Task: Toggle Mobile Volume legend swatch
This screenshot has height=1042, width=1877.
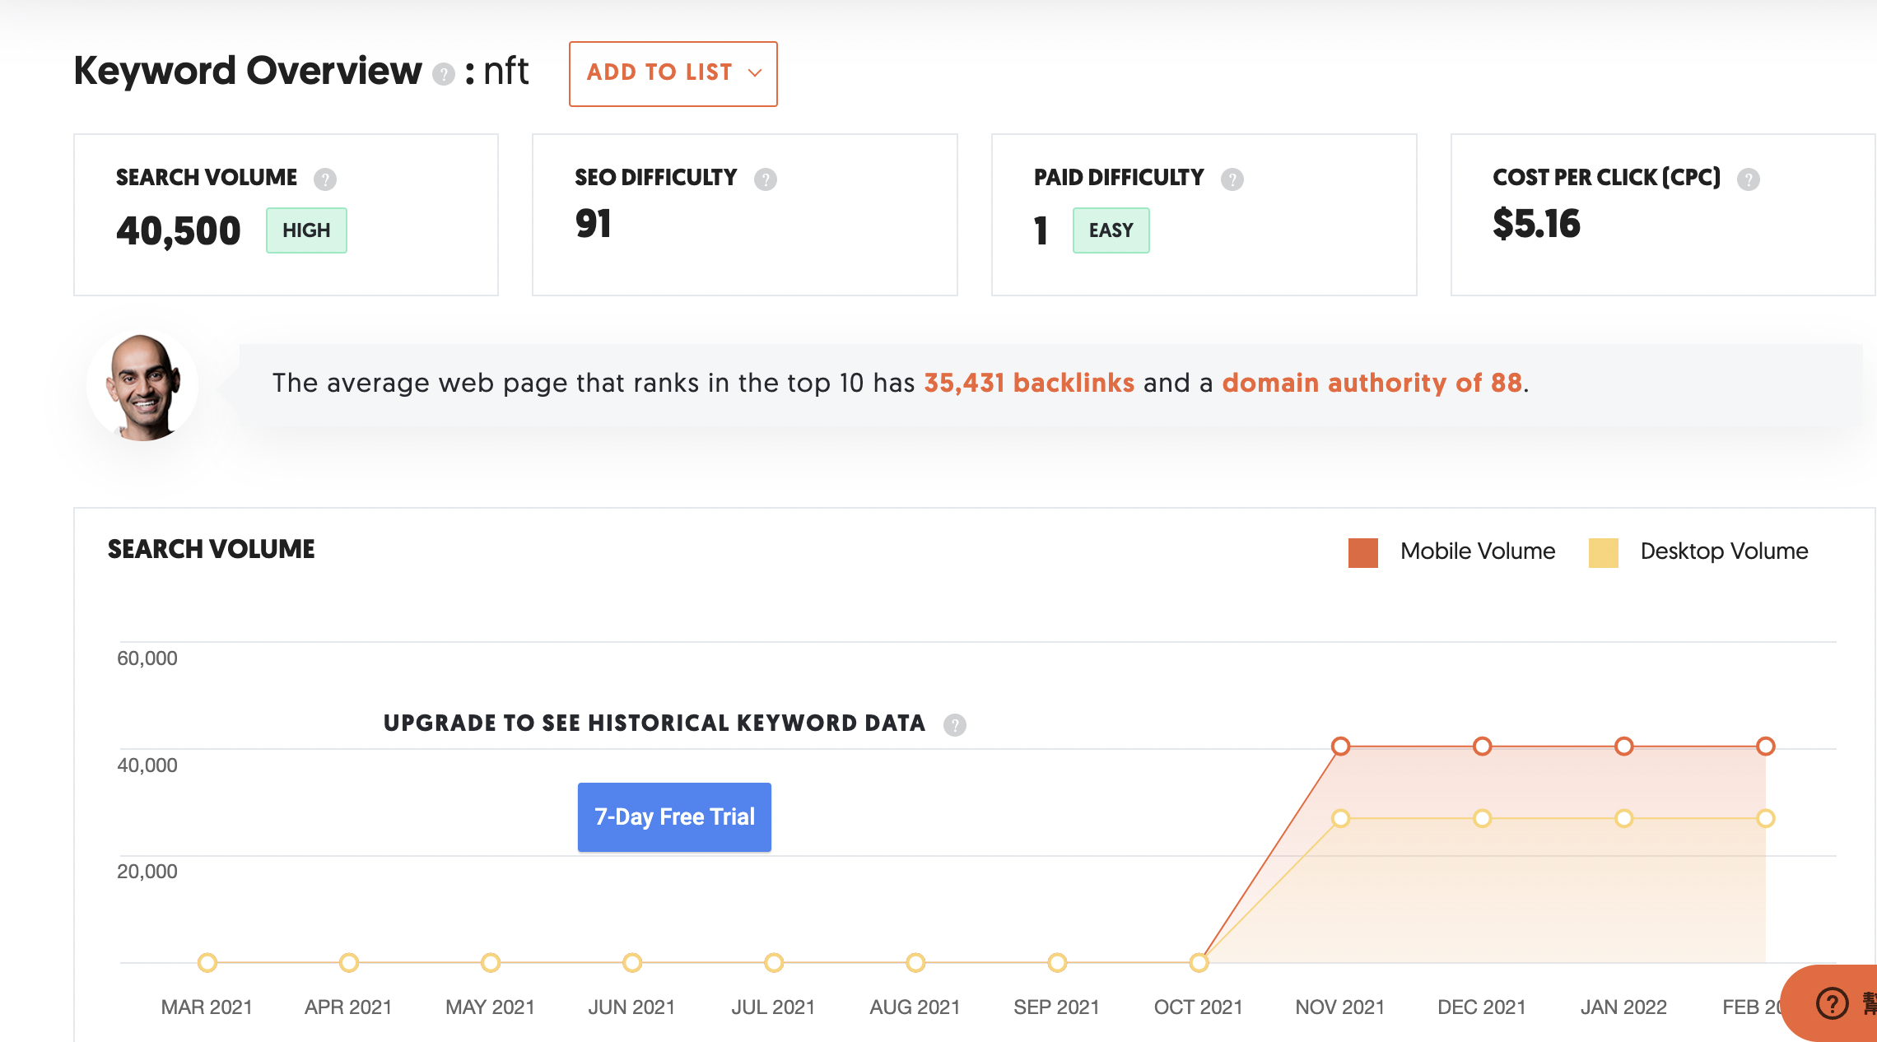Action: click(1363, 552)
